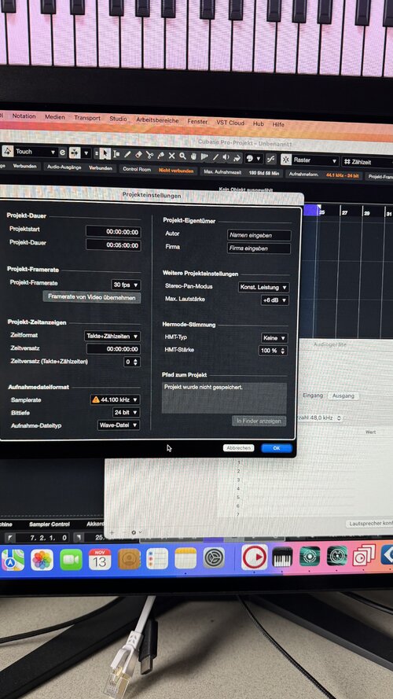Select the Object Selection arrow tool

click(105, 154)
